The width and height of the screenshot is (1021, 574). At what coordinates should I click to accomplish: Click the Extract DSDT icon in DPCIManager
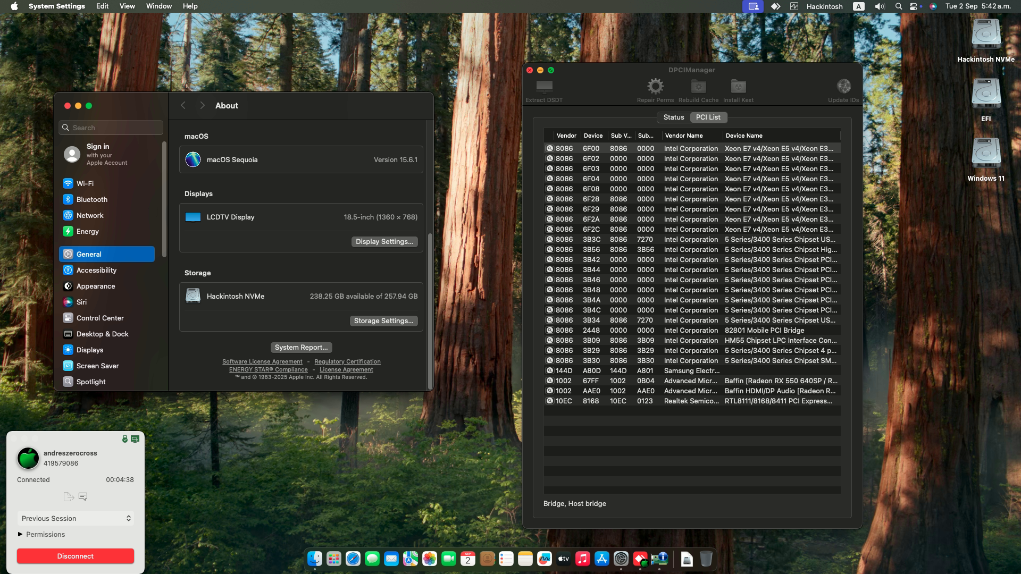[543, 88]
